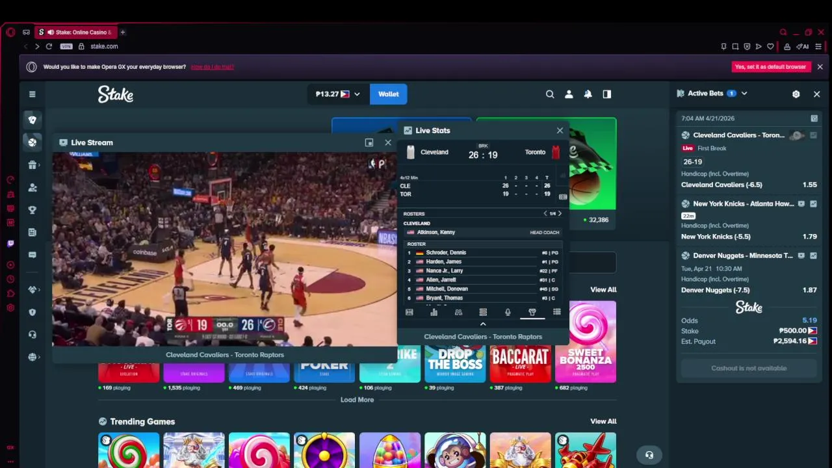
Task: Open the Casino section from sidebar cards icon
Action: (x=32, y=120)
